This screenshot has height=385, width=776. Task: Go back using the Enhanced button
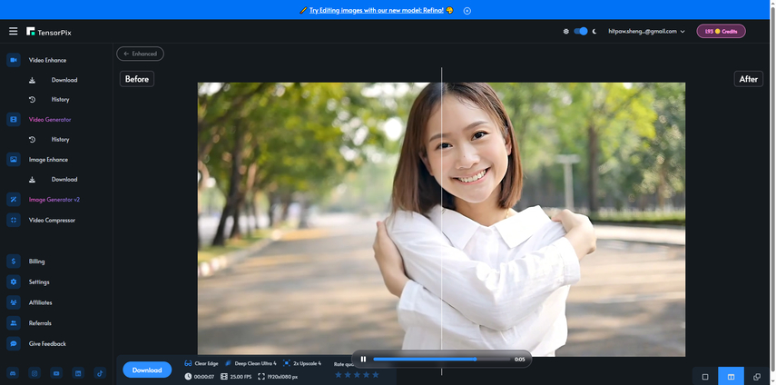click(140, 54)
